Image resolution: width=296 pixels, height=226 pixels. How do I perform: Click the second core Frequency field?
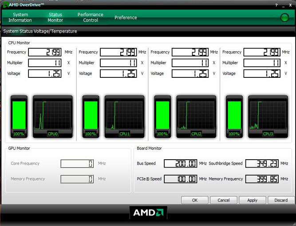click(x=118, y=52)
